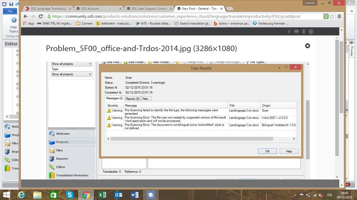The width and height of the screenshot is (357, 200).
Task: Bookmark this page with the star icon
Action: [x=332, y=16]
